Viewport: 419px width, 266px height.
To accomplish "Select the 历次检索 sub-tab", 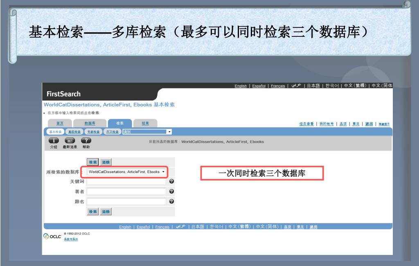I will tap(112, 132).
